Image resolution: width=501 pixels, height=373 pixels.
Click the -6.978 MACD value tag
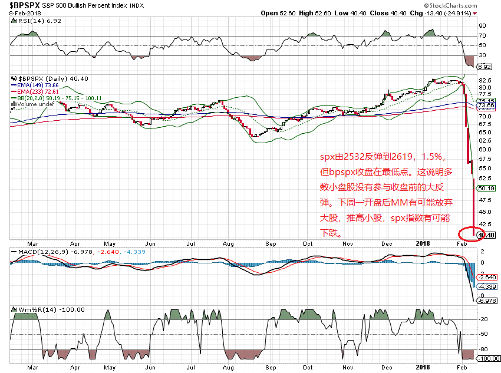486,301
